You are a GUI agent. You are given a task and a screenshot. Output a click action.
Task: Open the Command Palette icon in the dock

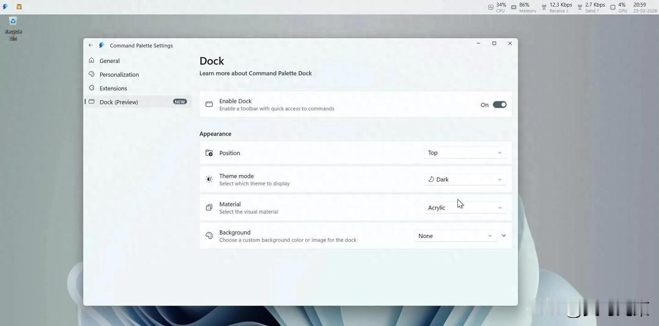tap(5, 7)
